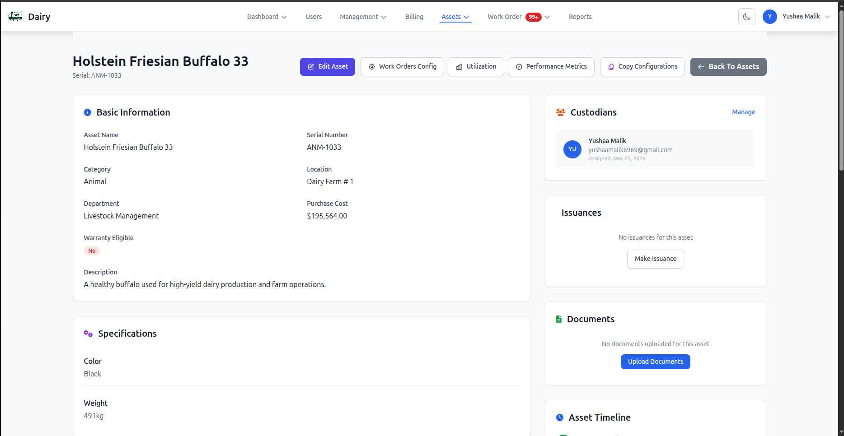Click the 99+ work order badge

tap(534, 17)
